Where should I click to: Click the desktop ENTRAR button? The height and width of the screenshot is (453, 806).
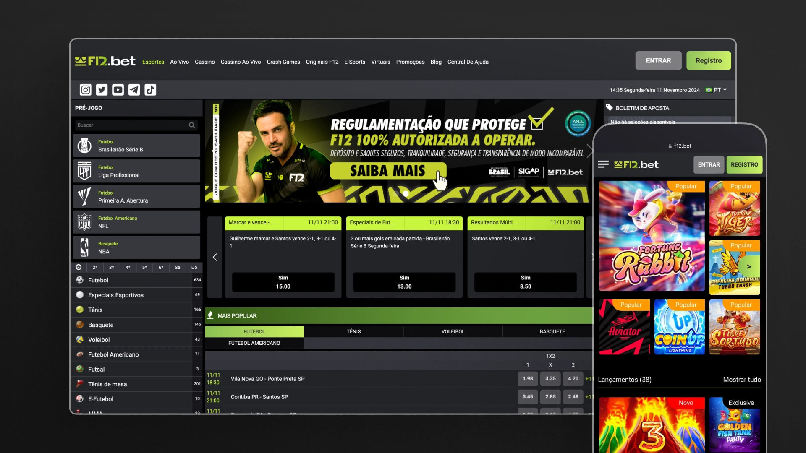tap(658, 60)
